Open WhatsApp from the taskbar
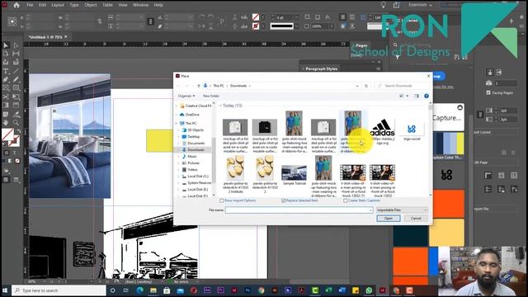This screenshot has height=297, width=528. (369, 290)
